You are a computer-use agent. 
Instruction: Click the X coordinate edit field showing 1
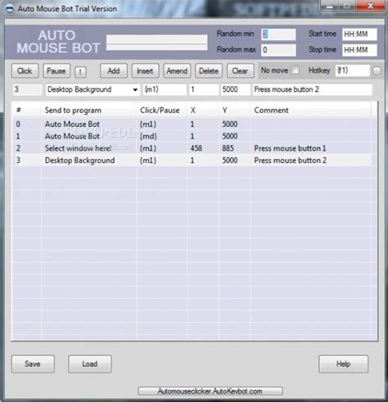[204, 90]
